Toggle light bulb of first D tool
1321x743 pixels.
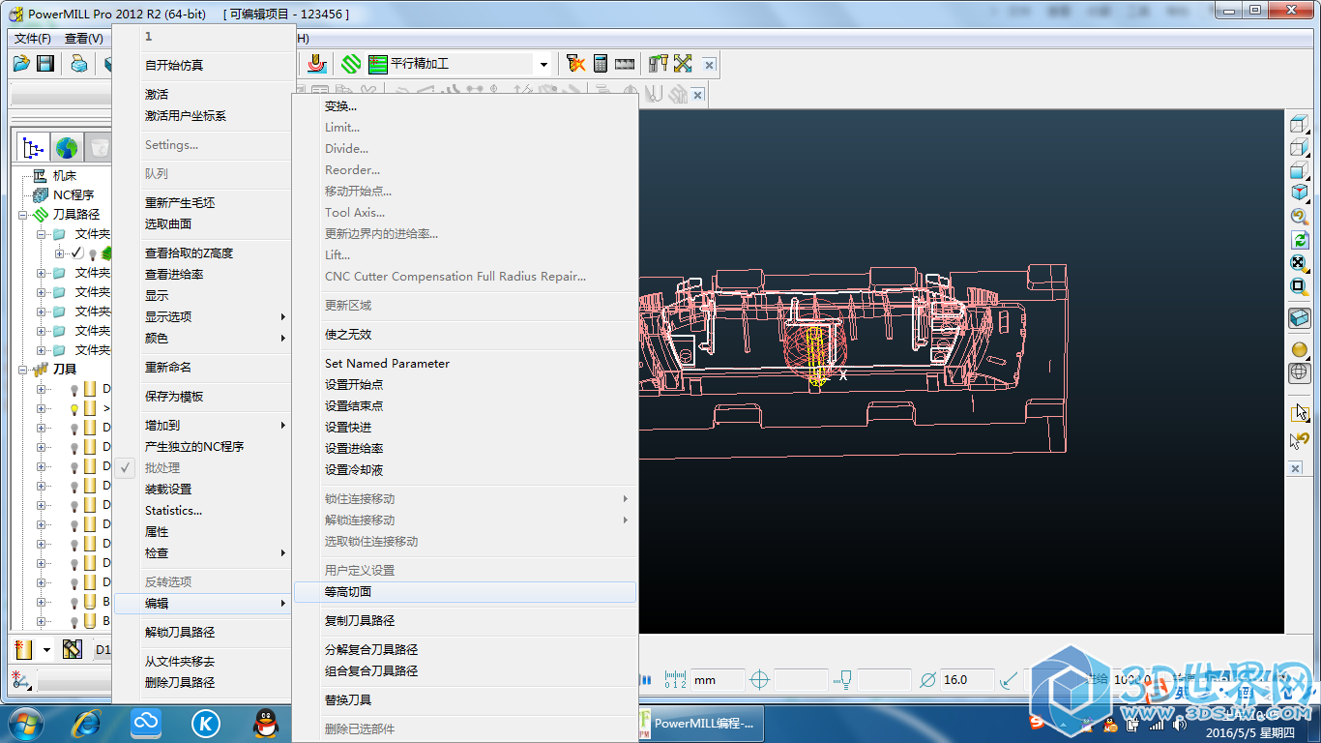click(x=73, y=389)
